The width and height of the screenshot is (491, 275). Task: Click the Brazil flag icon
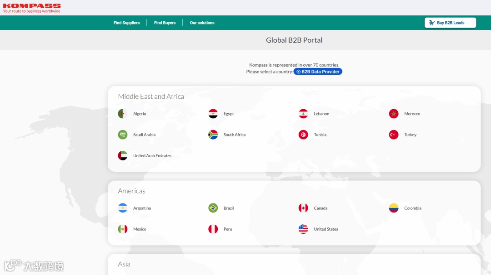213,208
